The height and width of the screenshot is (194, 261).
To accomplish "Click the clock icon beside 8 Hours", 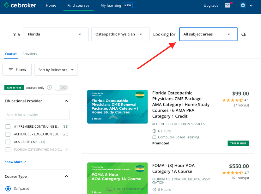I will [x=154, y=190].
